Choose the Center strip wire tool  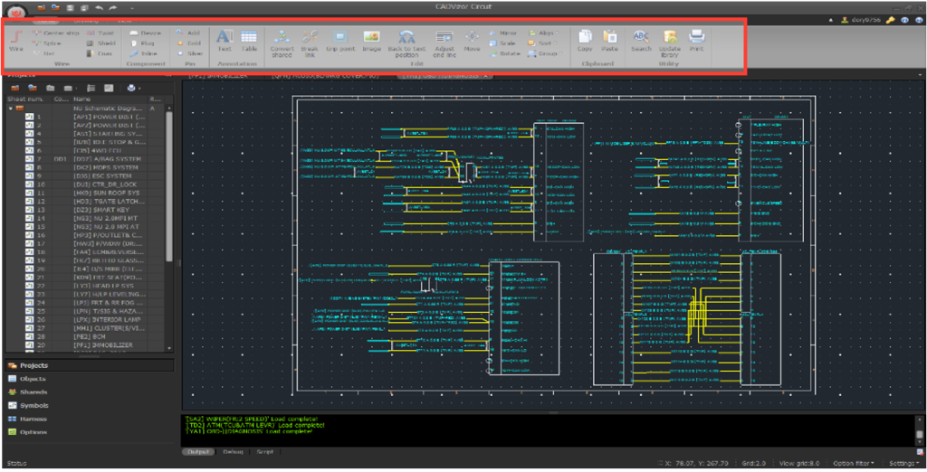point(55,33)
